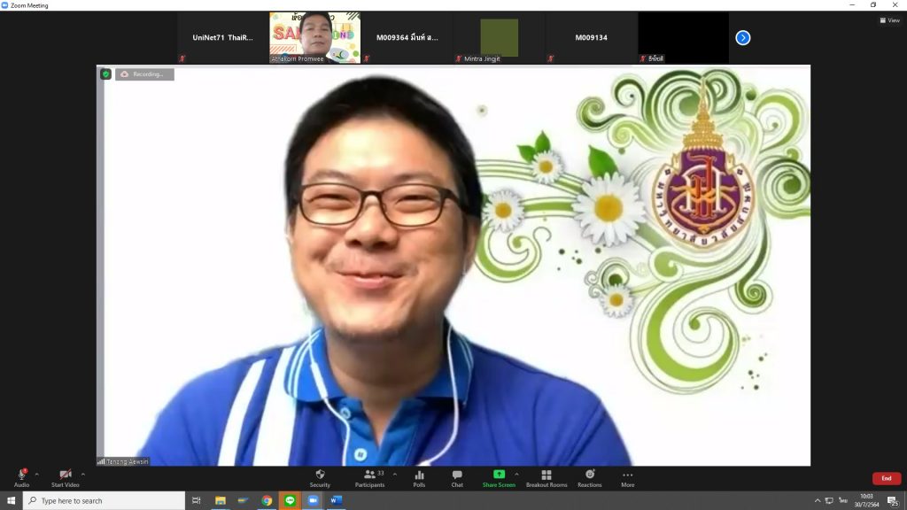This screenshot has height=510, width=907.
Task: Expand audio options arrow next to Audio
Action: click(x=36, y=475)
